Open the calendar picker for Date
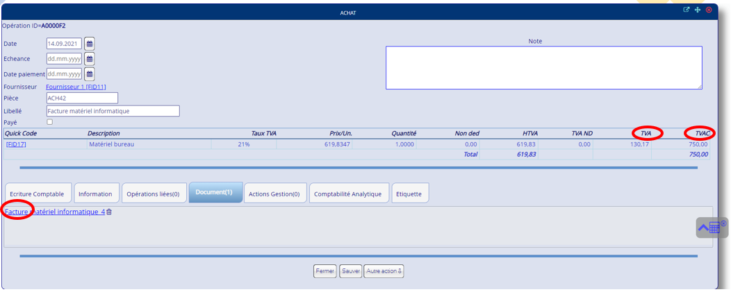The height and width of the screenshot is (292, 731). (90, 44)
